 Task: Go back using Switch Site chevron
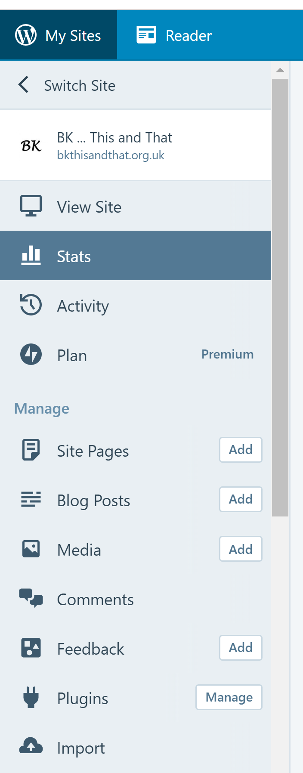point(24,85)
